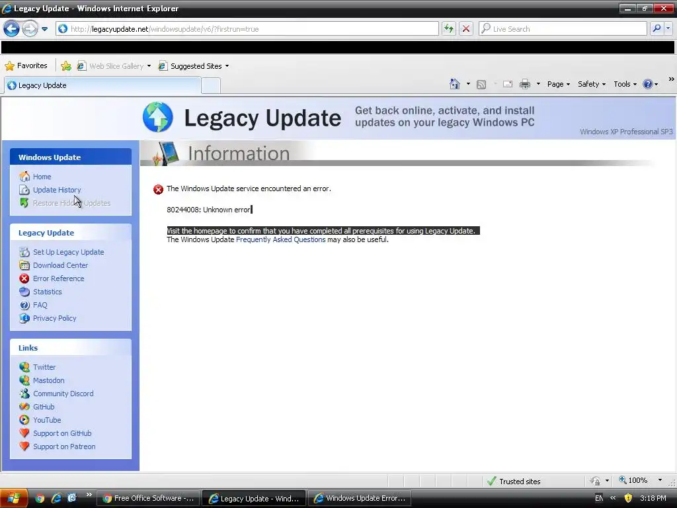Click the Windows Start button
Image resolution: width=677 pixels, height=508 pixels.
click(14, 498)
